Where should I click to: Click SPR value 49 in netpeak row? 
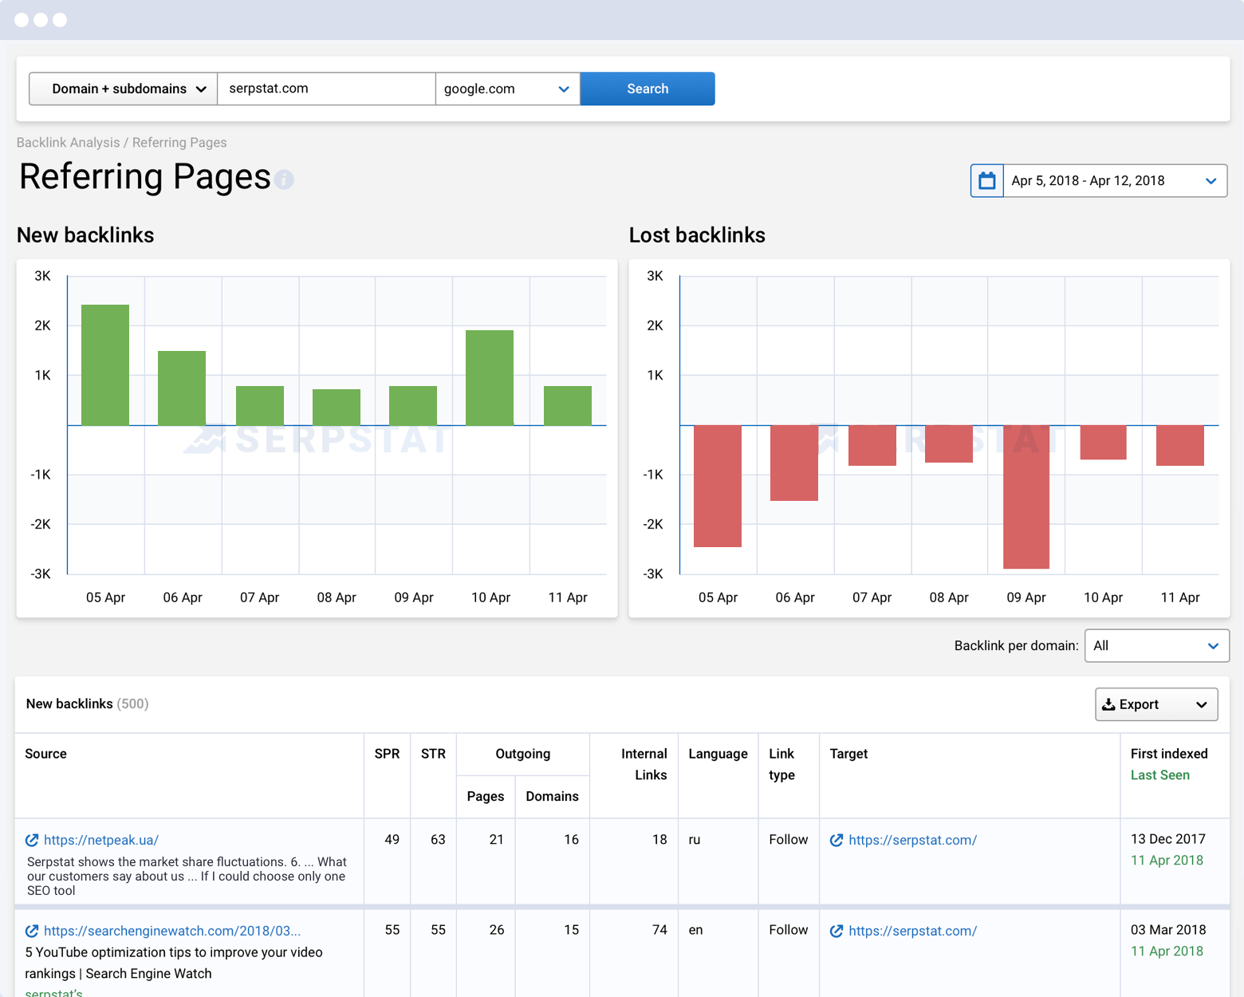[x=392, y=839]
